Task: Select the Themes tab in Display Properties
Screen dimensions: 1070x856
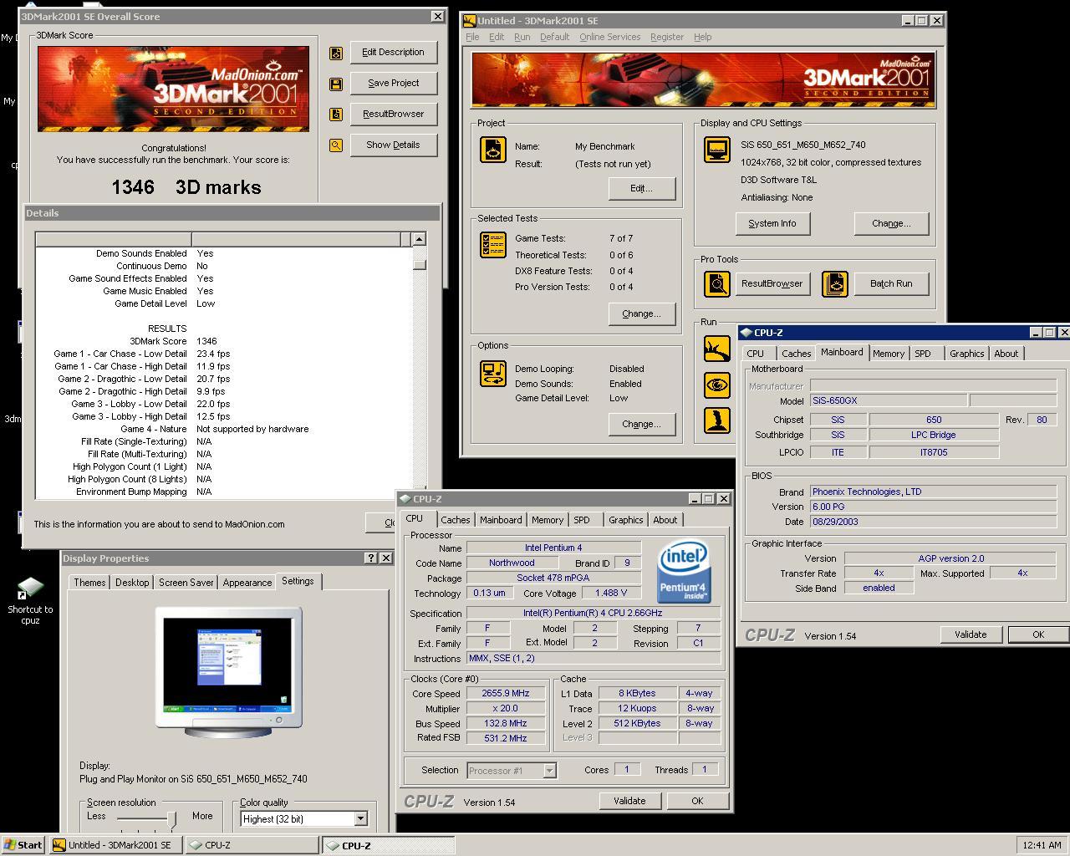Action: tap(89, 583)
